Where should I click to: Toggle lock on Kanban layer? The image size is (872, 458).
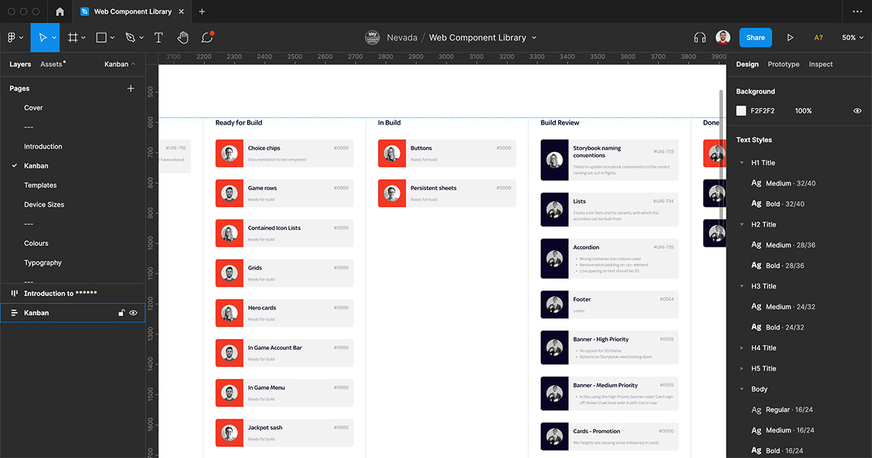[121, 313]
